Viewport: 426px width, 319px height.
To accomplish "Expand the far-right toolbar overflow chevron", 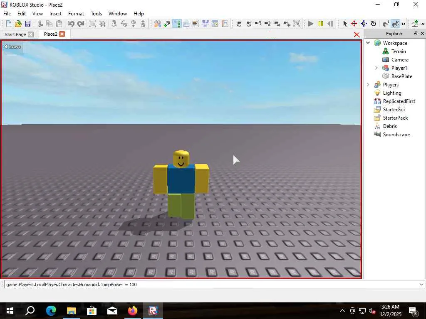I will pos(423,24).
